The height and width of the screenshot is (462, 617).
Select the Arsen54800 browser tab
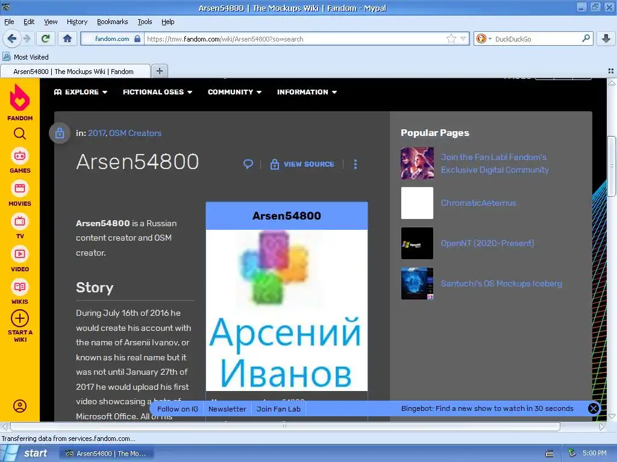tap(75, 72)
